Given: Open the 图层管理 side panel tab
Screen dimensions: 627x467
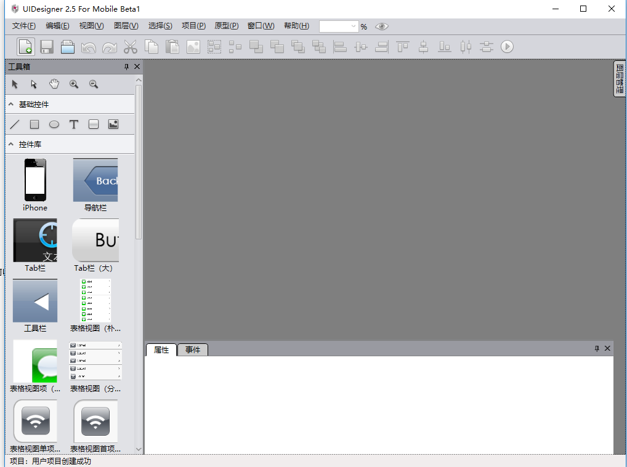Looking at the screenshot, I should pyautogui.click(x=620, y=79).
